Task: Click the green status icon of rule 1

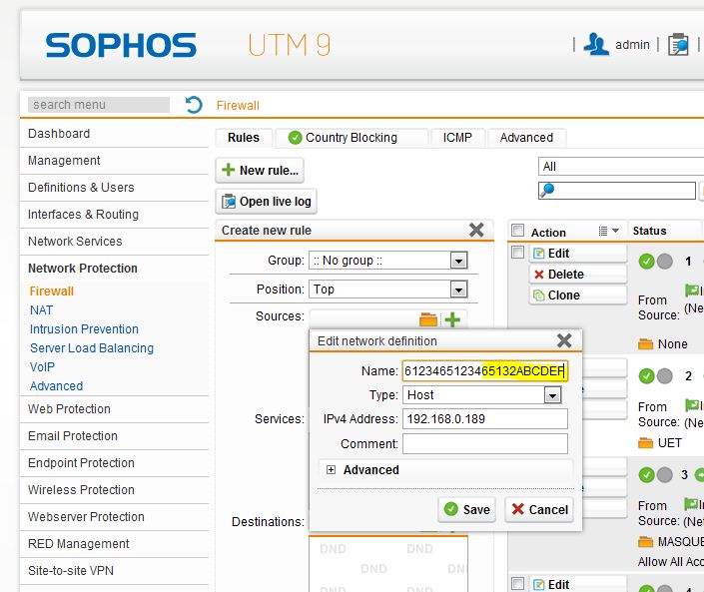Action: click(646, 262)
